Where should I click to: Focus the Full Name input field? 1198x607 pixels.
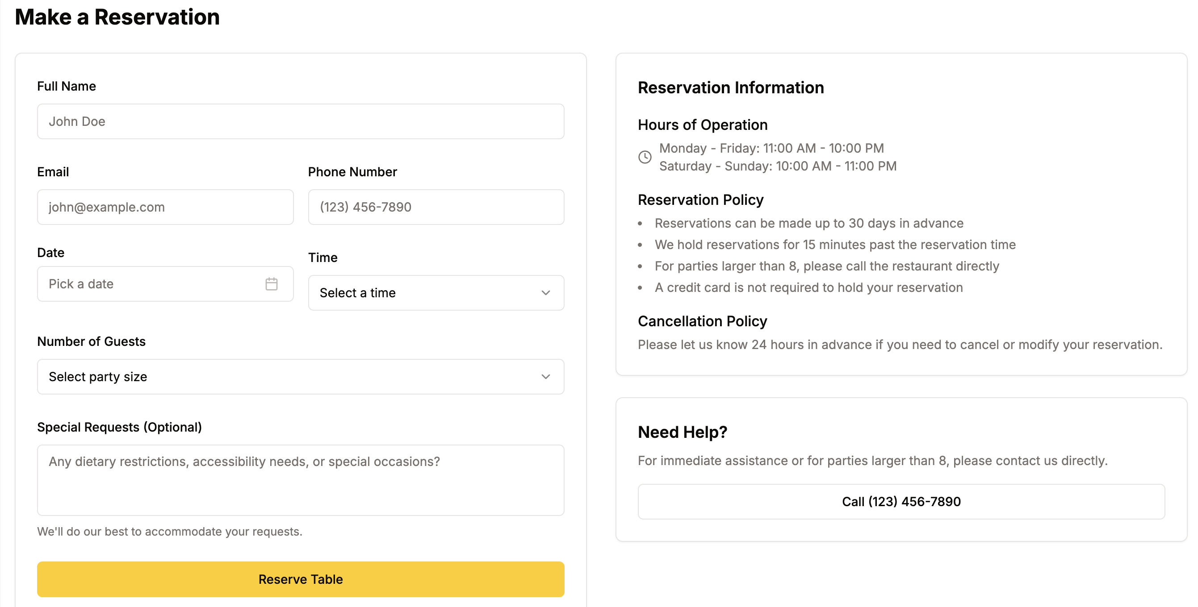click(301, 121)
